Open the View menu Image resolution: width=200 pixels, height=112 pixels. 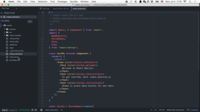coord(32,2)
